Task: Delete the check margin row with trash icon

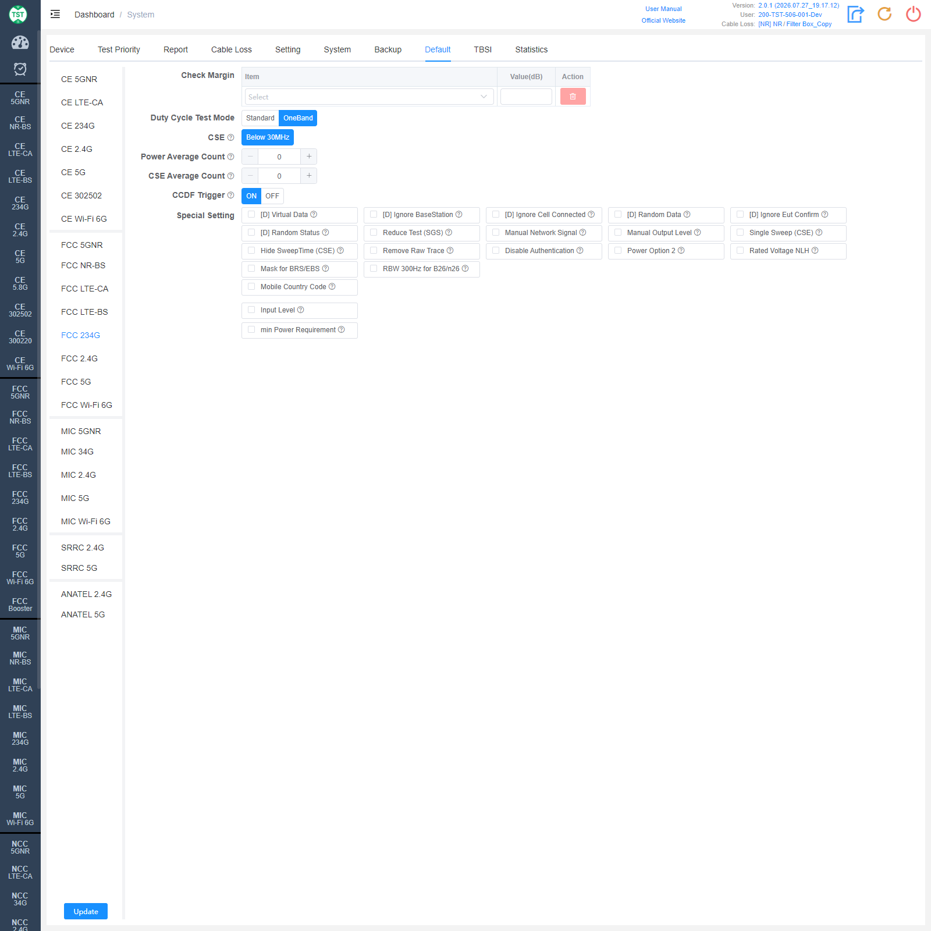Action: coord(573,97)
